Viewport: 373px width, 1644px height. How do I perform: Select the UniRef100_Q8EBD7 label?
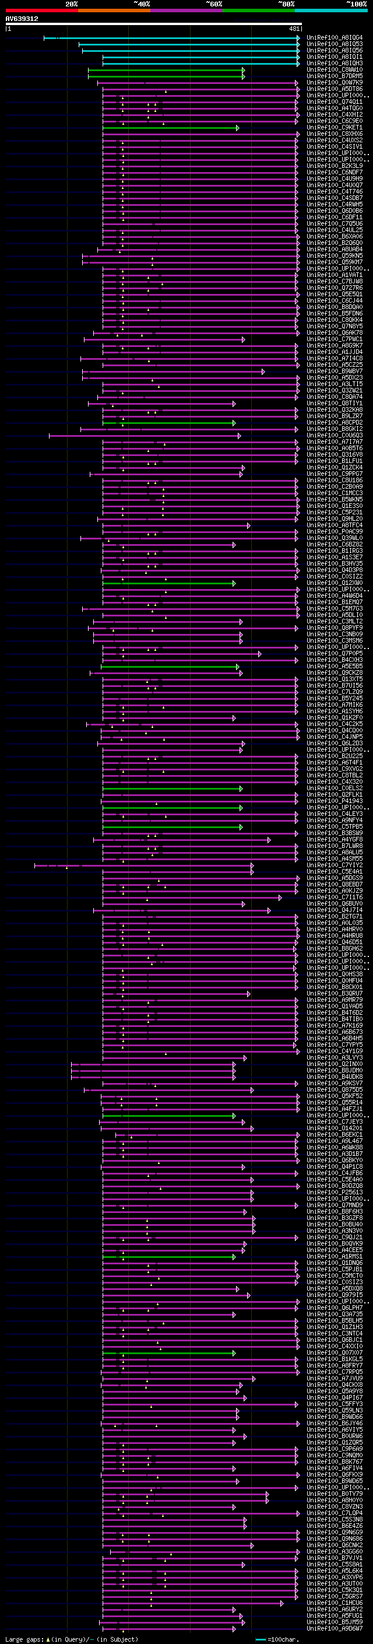[x=334, y=885]
